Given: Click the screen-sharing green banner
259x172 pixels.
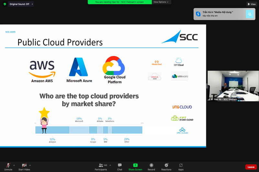Looking at the screenshot, I should [x=119, y=2].
